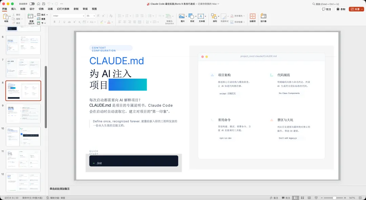Screen dimensions: 366x200
Task: Click the Home icon in title bar
Action: click(x=39, y=4)
